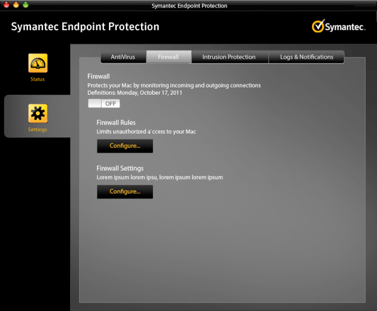377x311 pixels.
Task: Click the Settings label in sidebar
Action: (x=38, y=130)
